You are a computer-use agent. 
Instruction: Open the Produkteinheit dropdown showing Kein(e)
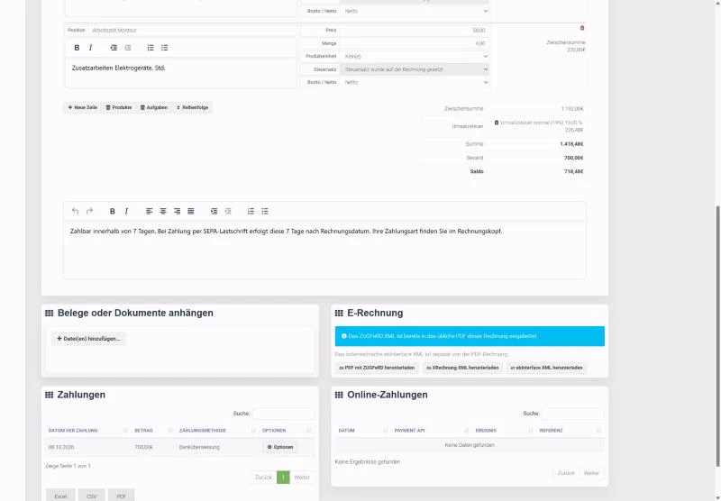pos(415,56)
